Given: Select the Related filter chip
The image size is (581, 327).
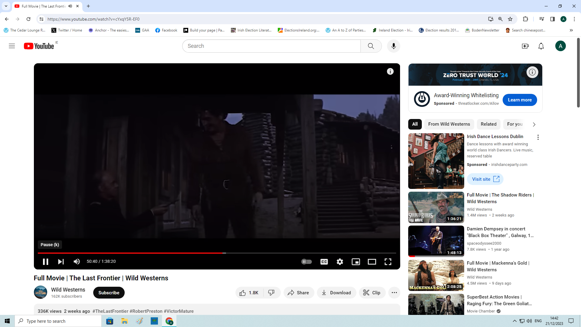Looking at the screenshot, I should point(488,124).
